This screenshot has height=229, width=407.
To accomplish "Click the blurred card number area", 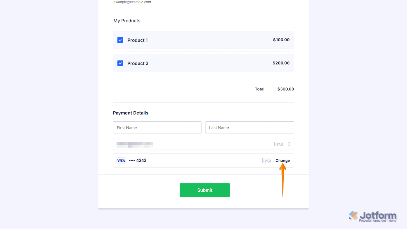I will (135, 144).
